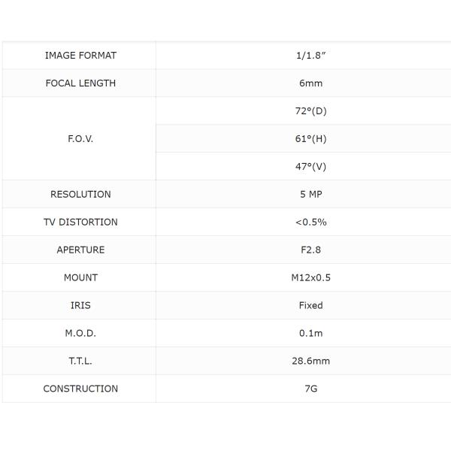The image size is (451, 451).
Task: Select the 6mm focal length value
Action: click(x=310, y=83)
